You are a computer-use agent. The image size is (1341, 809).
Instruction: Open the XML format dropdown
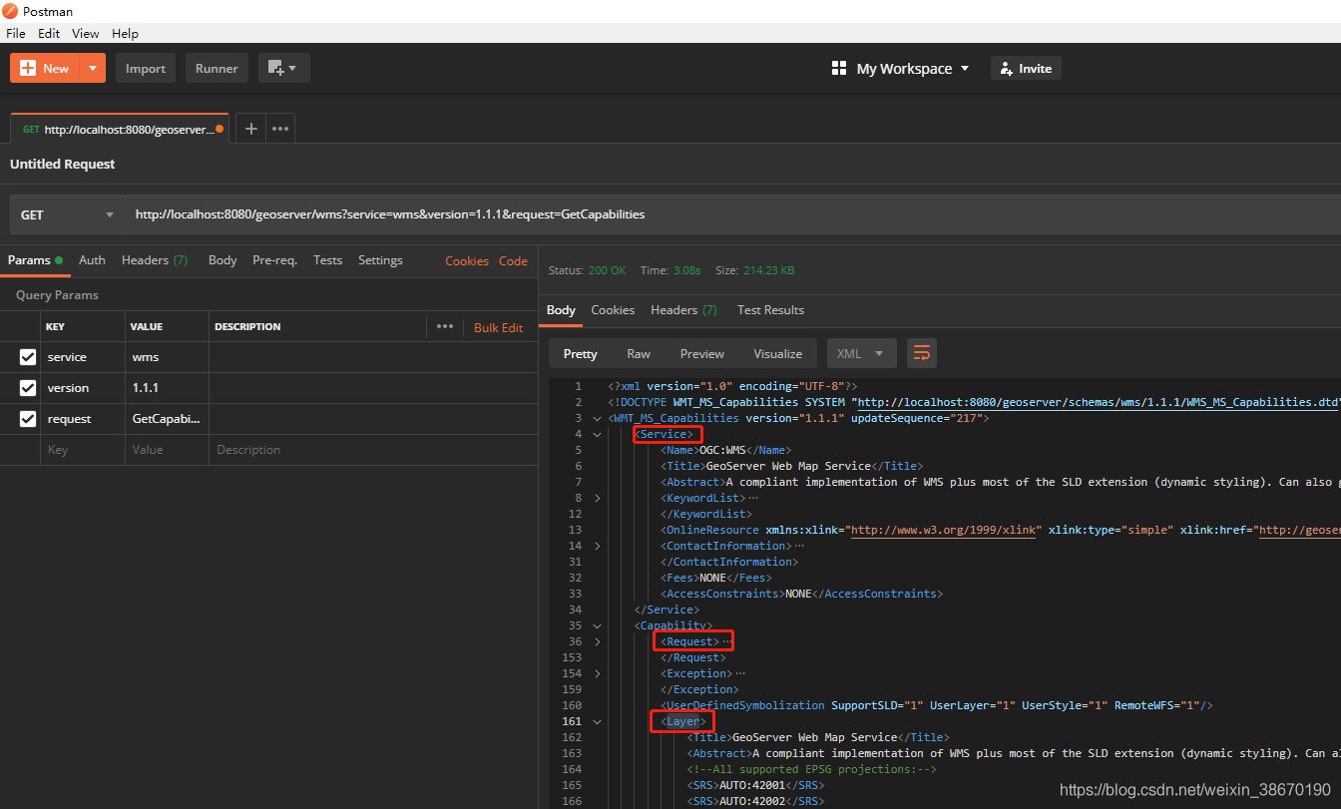pos(861,354)
